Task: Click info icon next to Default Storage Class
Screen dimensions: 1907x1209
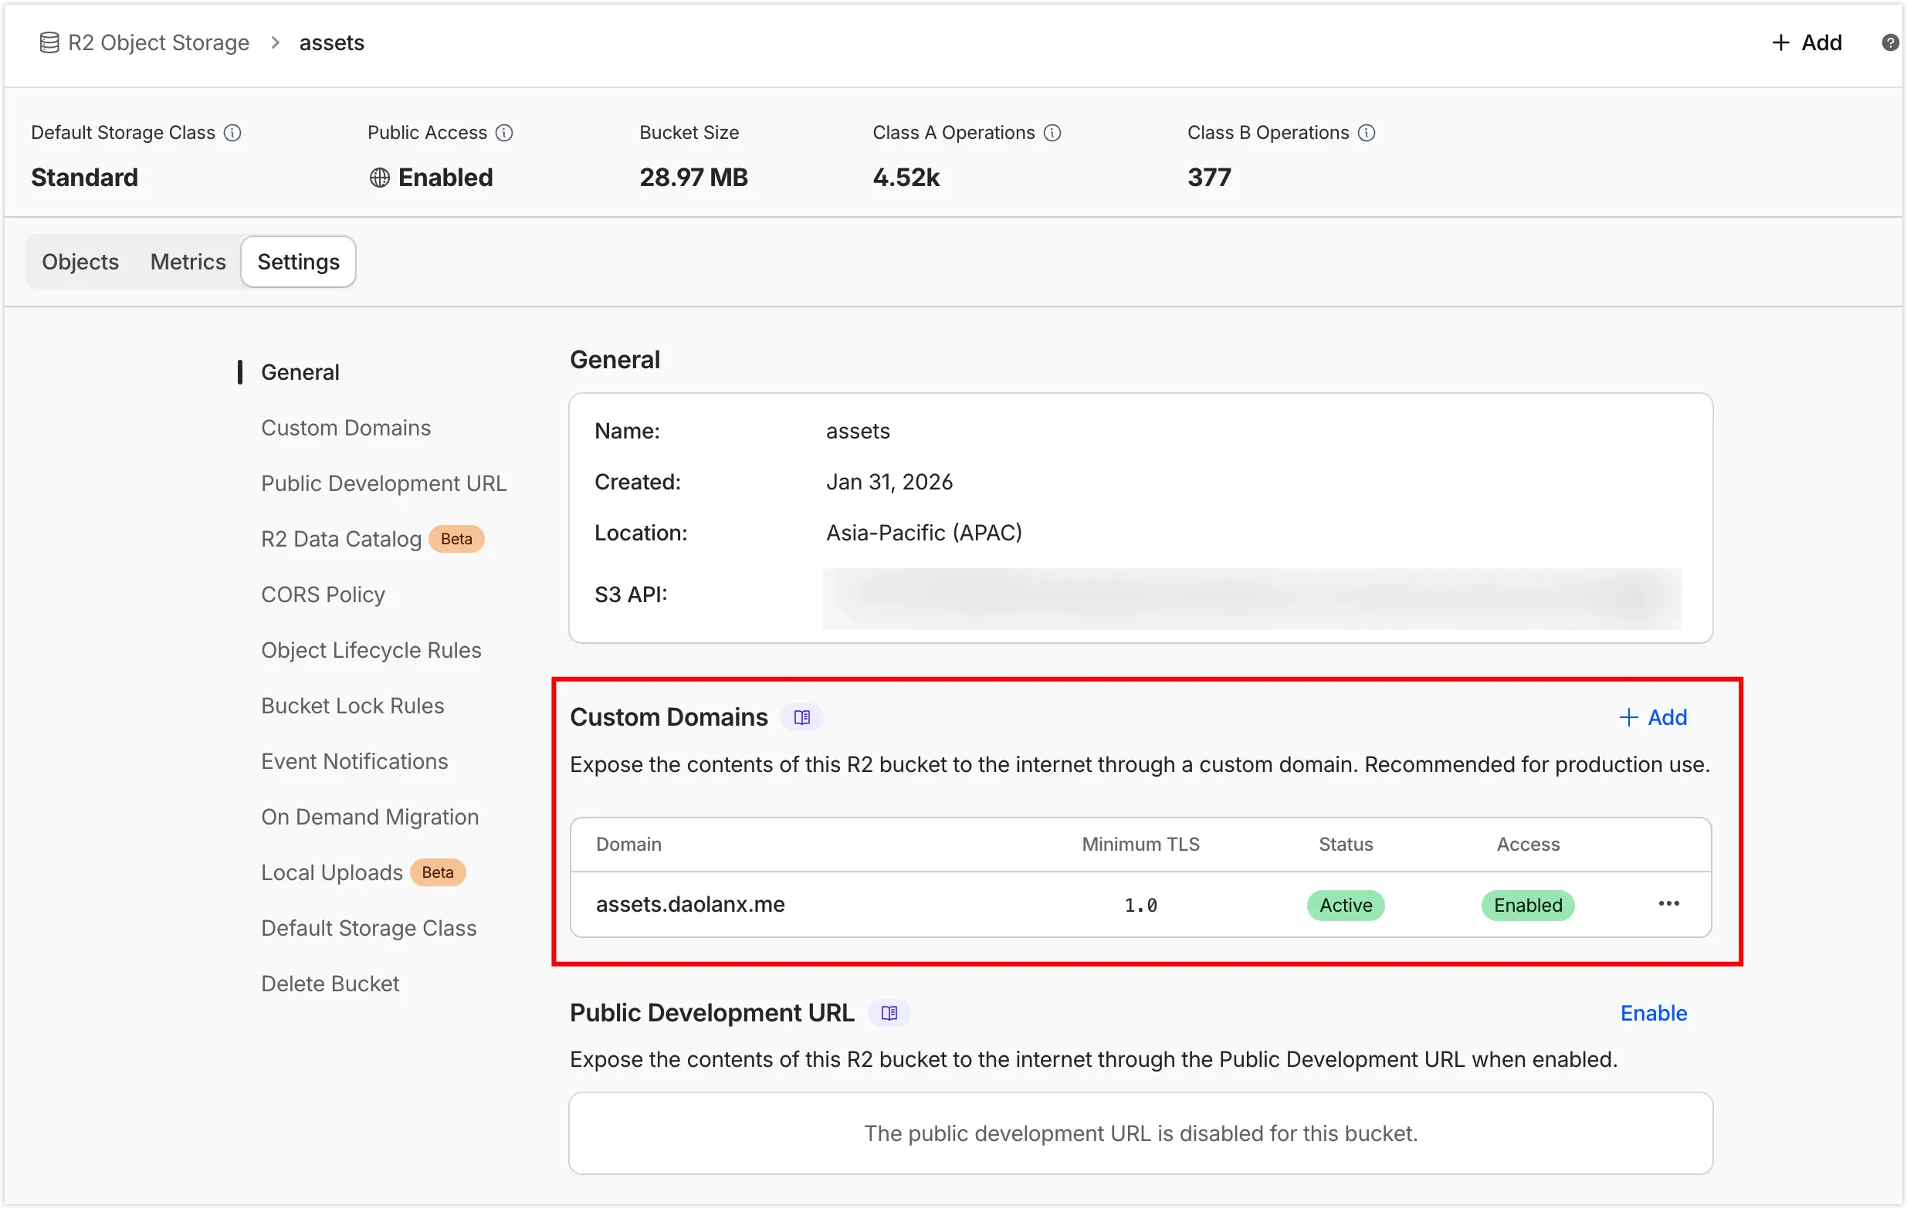Action: tap(232, 133)
